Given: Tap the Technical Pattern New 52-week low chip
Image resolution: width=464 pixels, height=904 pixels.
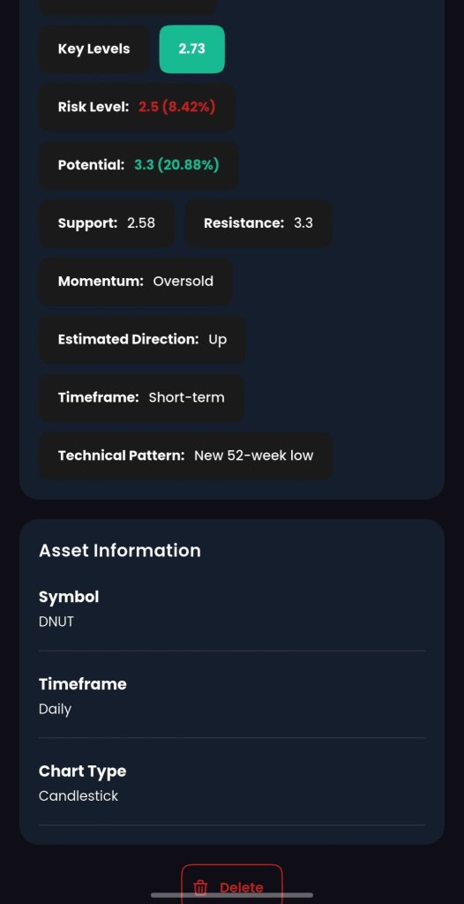Looking at the screenshot, I should click(185, 456).
